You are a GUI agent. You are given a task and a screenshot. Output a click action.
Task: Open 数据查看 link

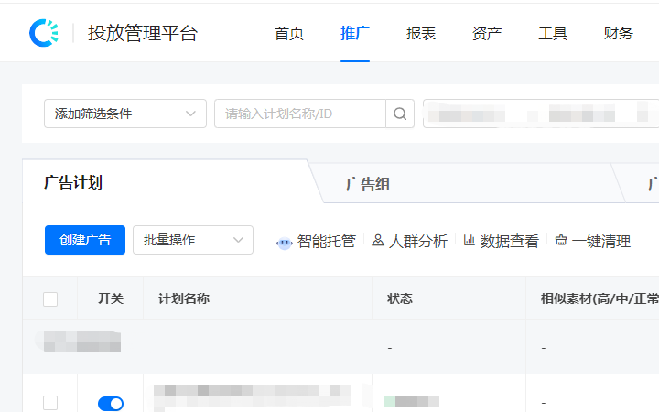[510, 242]
